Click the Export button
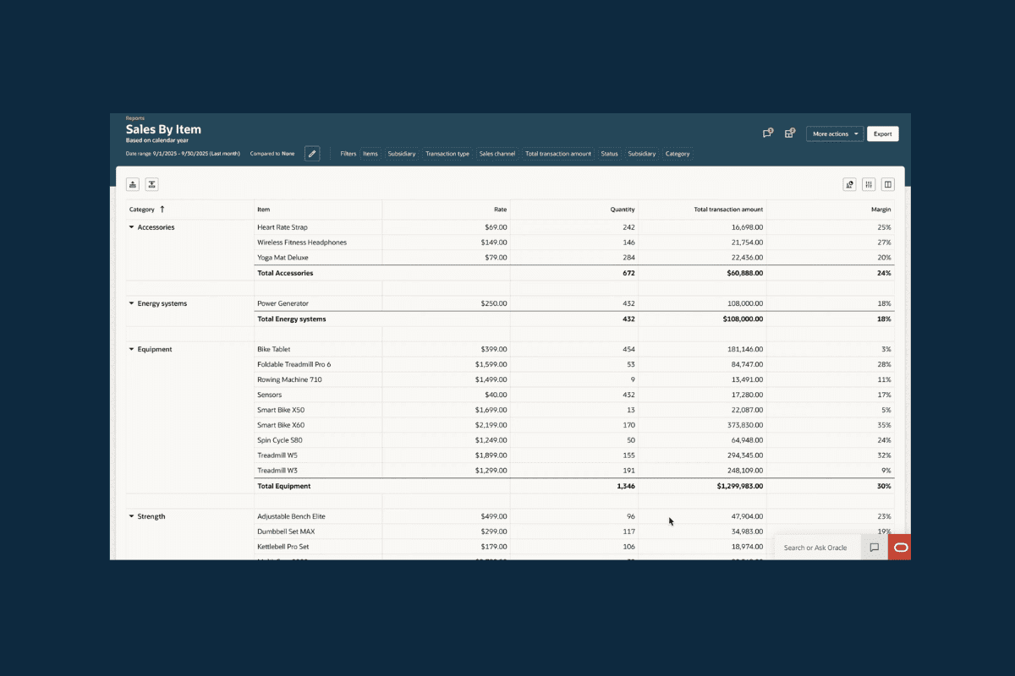This screenshot has width=1015, height=676. (x=882, y=134)
